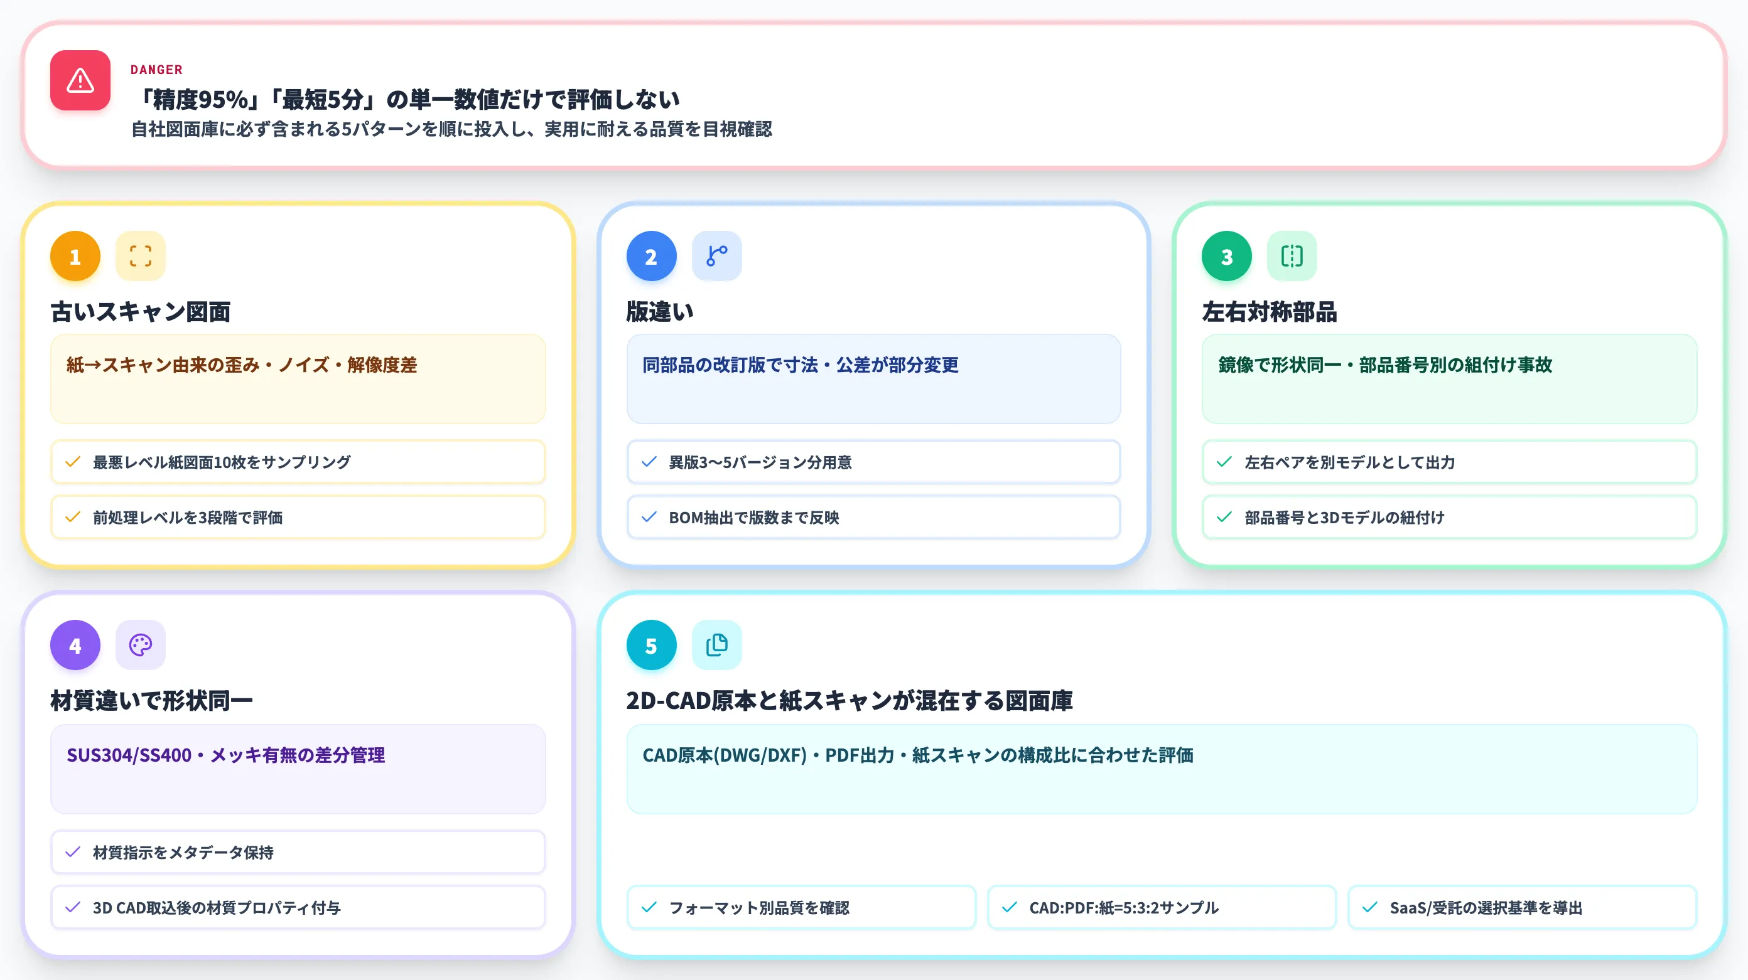Click the checkmark beside 部品番号と3Dモデルの紐付け

coord(1224,518)
